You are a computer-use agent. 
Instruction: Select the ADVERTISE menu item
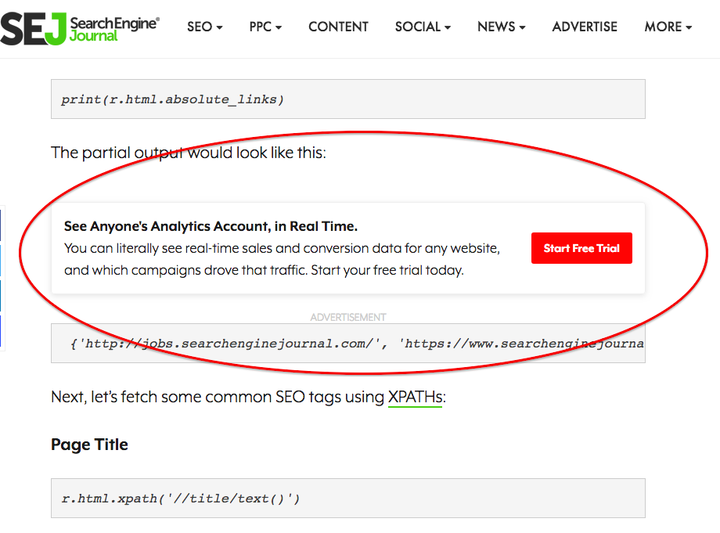pos(585,27)
